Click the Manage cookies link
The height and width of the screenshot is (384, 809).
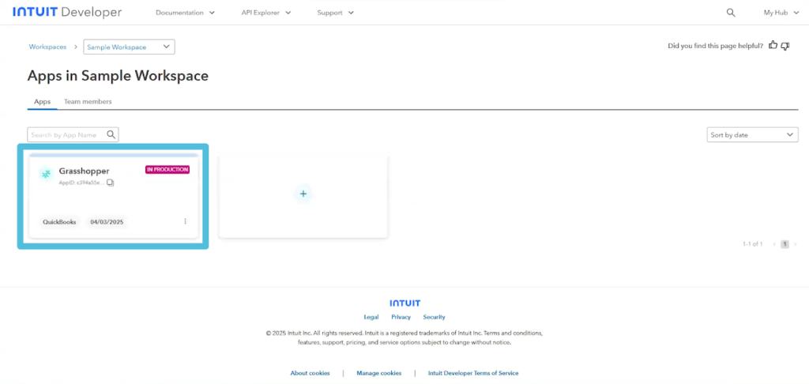[379, 373]
